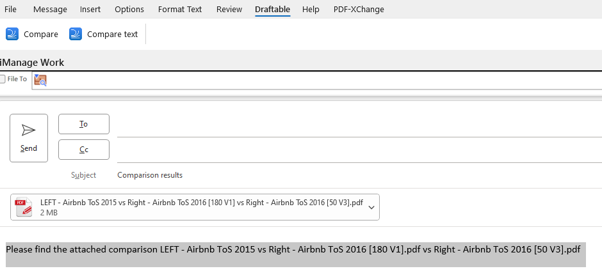This screenshot has height=271, width=602.
Task: Click the highlighted message body text
Action: click(293, 249)
